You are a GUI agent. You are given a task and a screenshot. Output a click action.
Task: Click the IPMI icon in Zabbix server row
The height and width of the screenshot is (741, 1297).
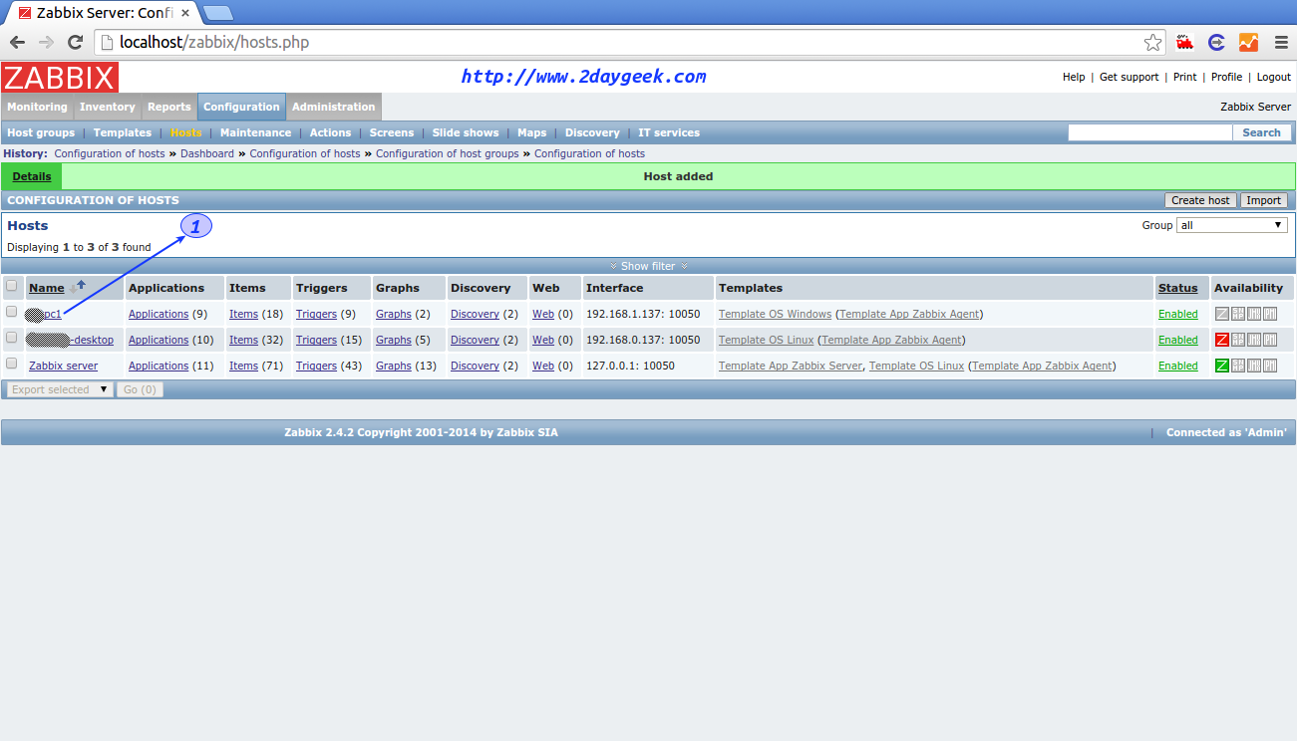point(1270,366)
